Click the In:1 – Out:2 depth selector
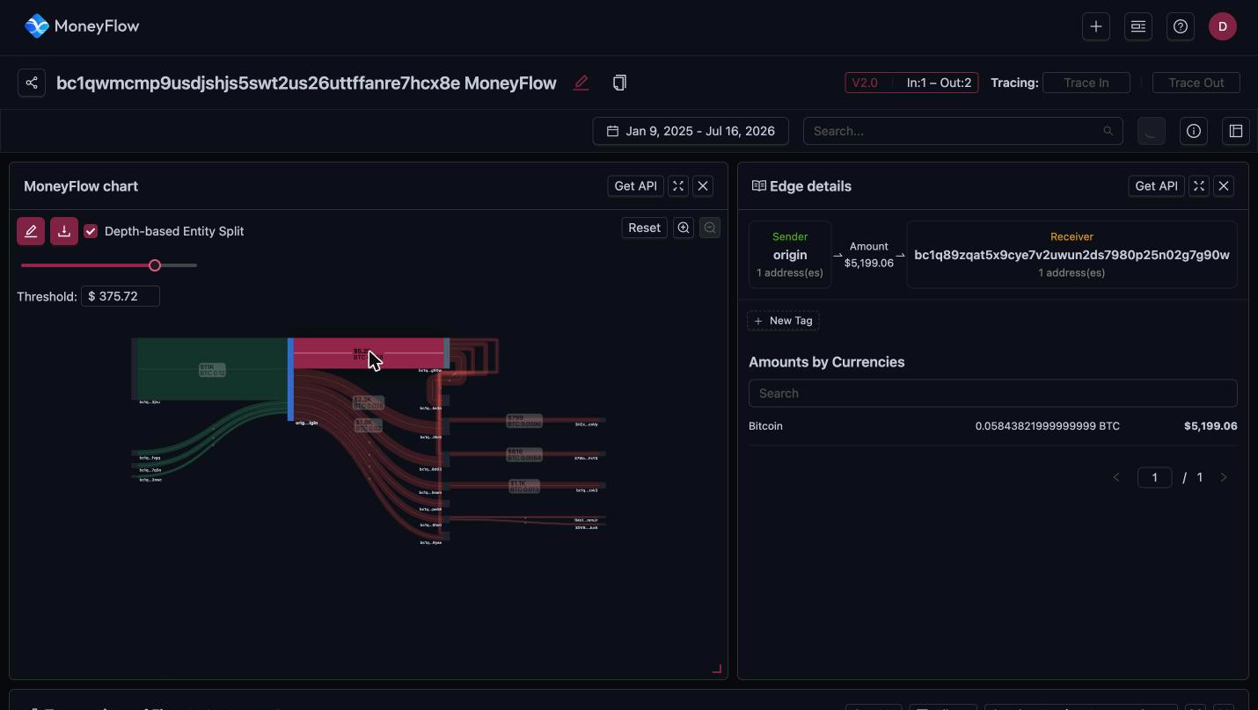Screen dimensions: 1258x710 click(x=940, y=83)
